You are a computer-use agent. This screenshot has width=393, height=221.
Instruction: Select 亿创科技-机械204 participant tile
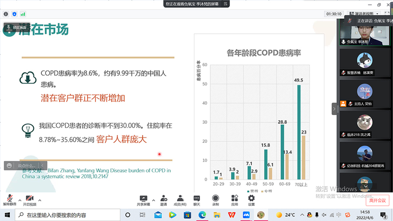coord(364,155)
